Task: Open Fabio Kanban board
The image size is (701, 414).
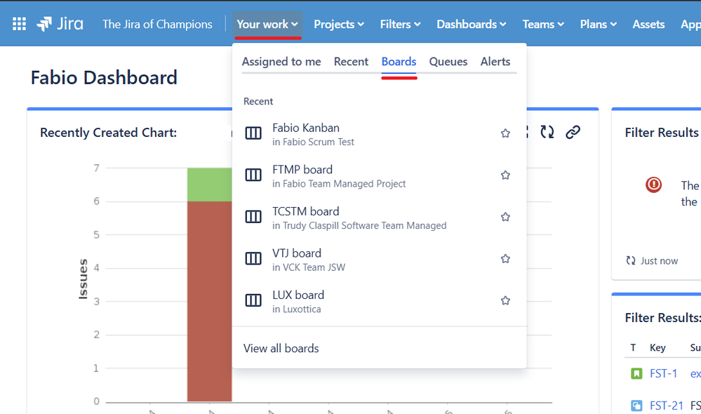Action: click(x=379, y=134)
